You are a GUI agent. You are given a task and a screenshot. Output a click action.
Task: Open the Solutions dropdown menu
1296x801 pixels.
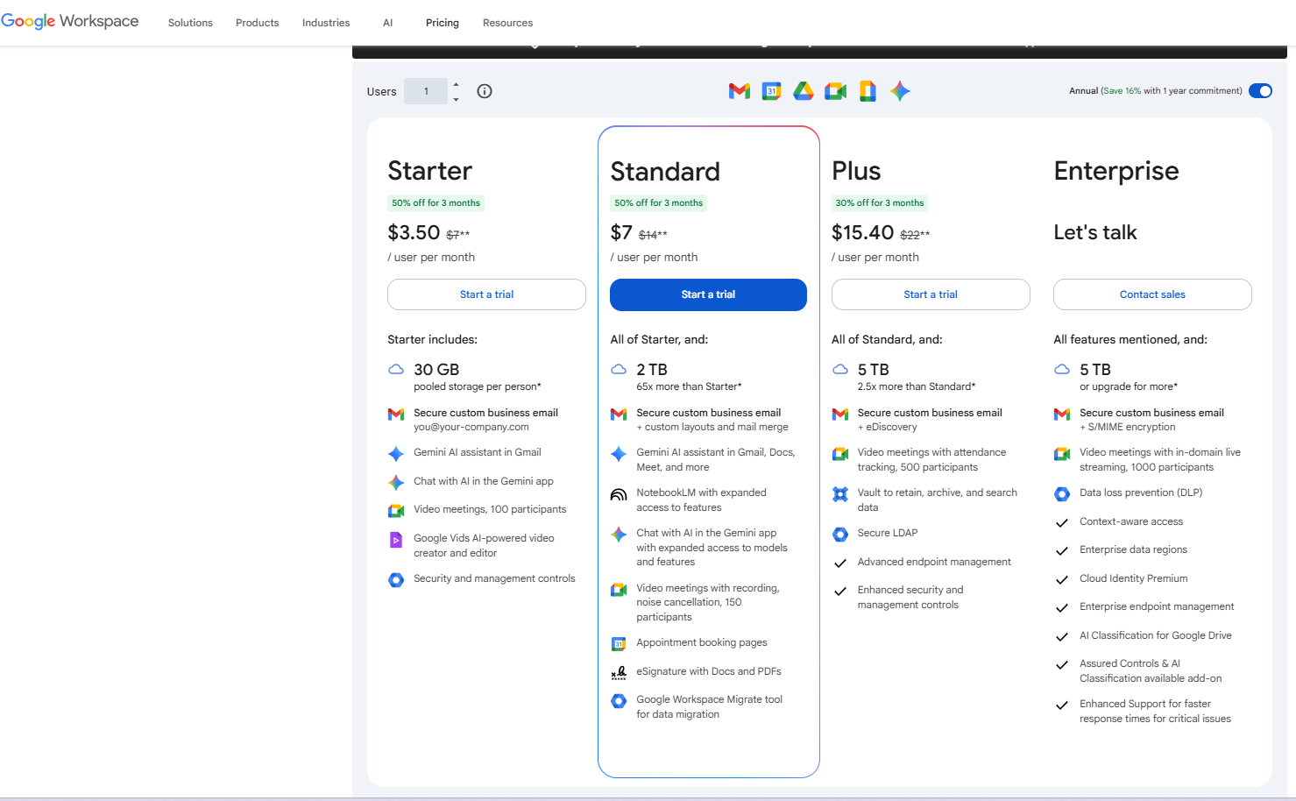[x=190, y=23]
